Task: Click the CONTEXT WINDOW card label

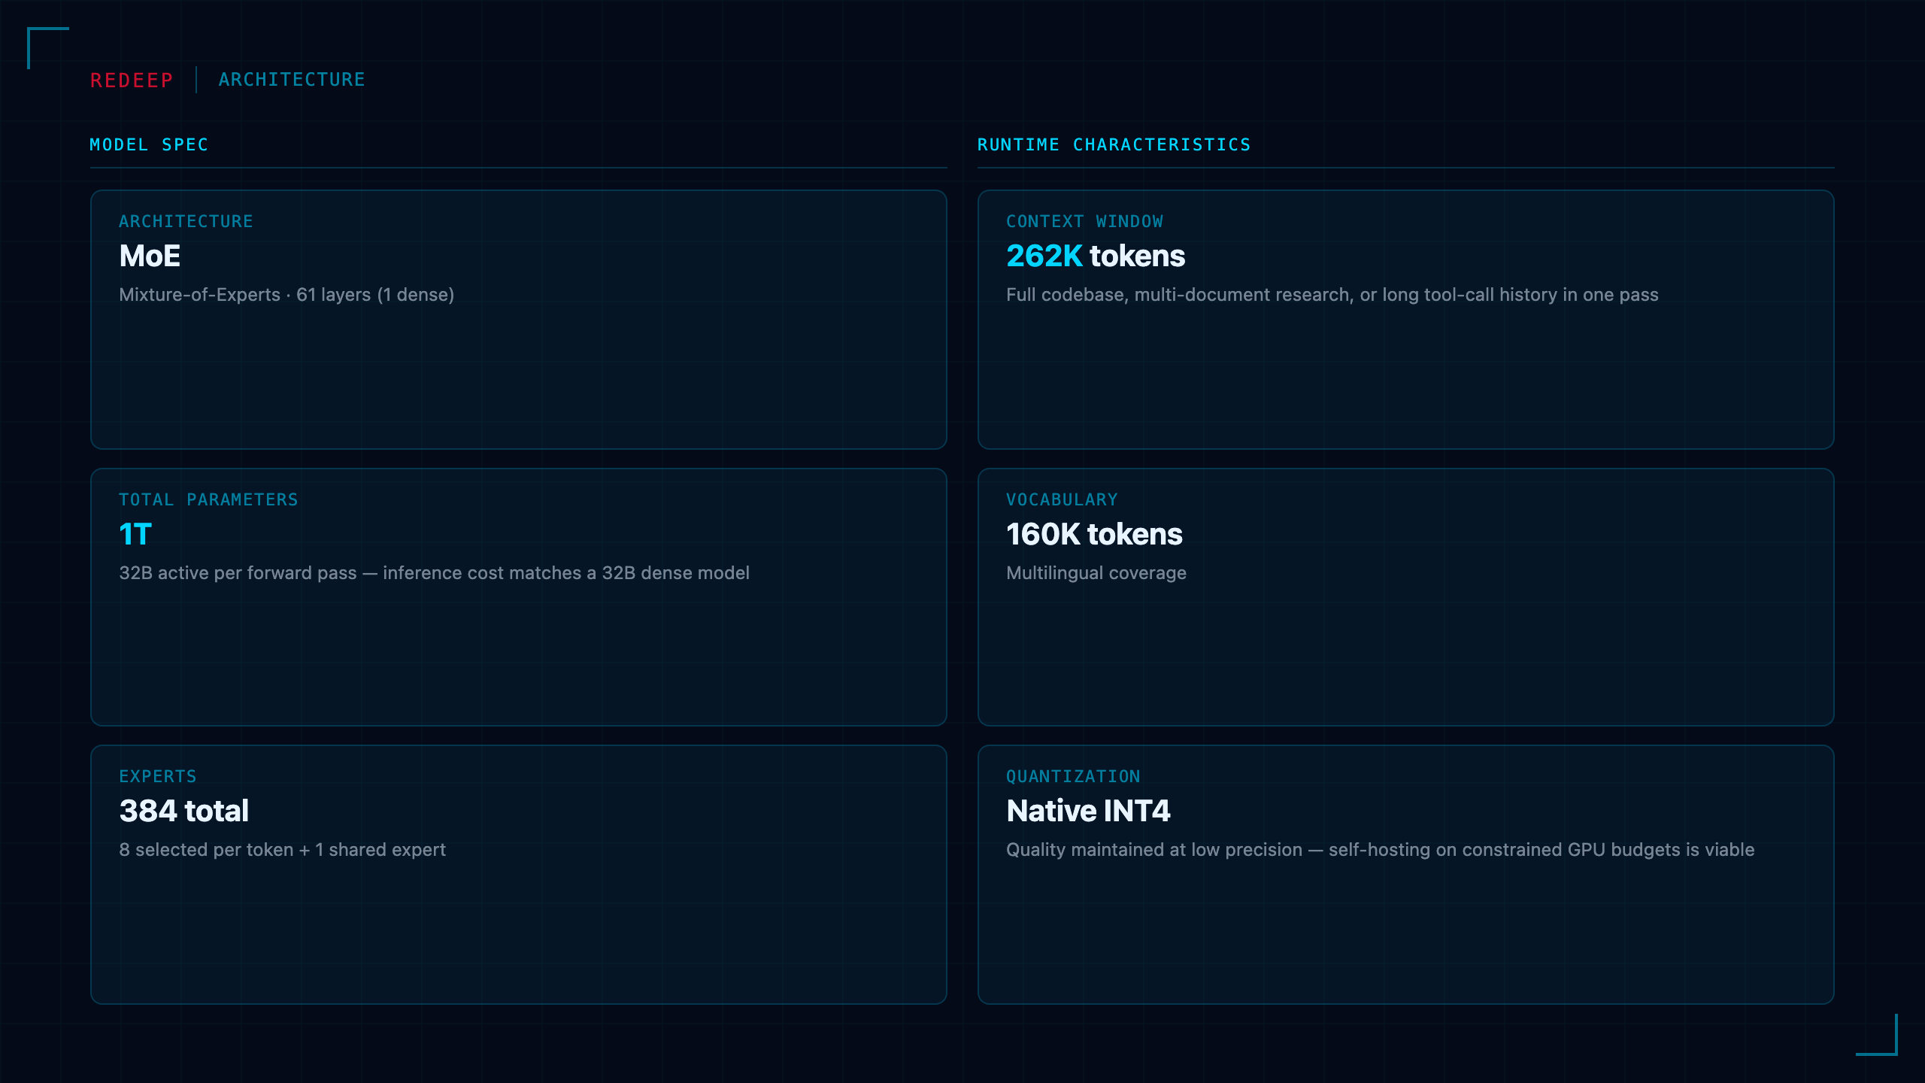Action: (x=1084, y=221)
